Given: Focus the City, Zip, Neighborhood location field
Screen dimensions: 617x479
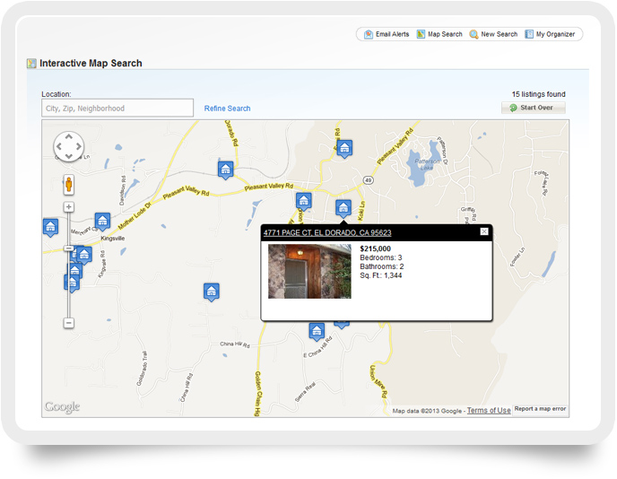Looking at the screenshot, I should pos(117,108).
